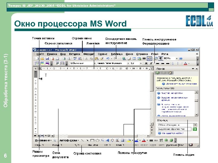Open the Дополнительные сведения link
The image size is (218, 163).
(x=181, y=84)
